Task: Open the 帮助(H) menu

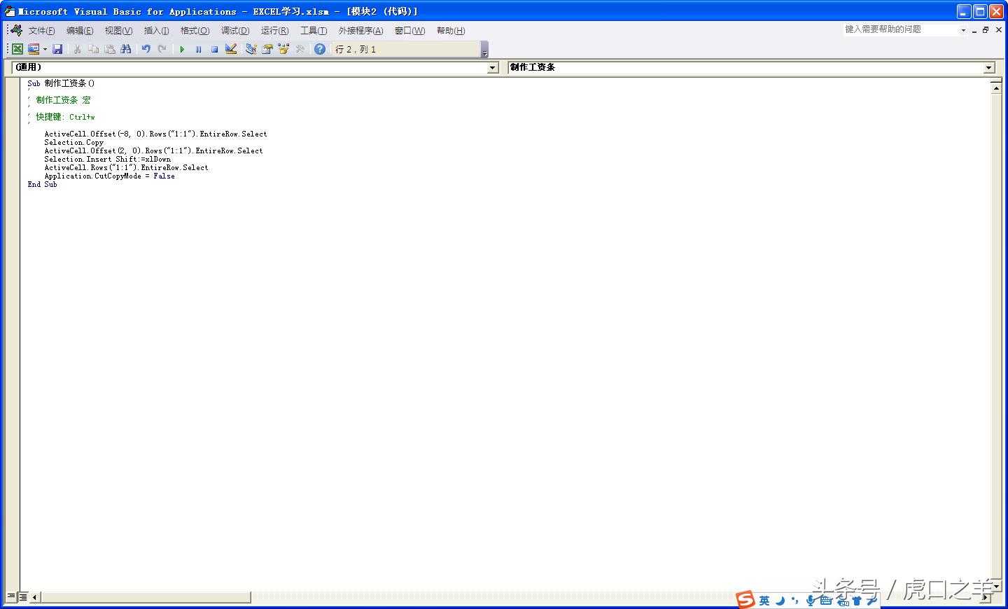Action: (x=451, y=31)
